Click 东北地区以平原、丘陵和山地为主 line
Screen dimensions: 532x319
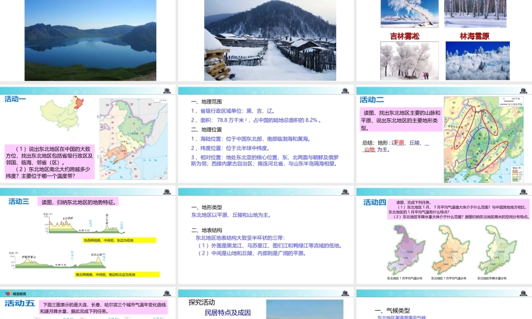[x=231, y=215]
